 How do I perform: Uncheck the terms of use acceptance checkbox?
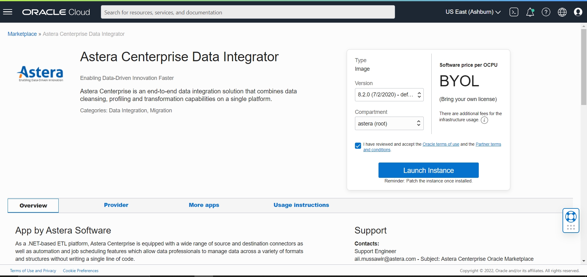coord(358,146)
